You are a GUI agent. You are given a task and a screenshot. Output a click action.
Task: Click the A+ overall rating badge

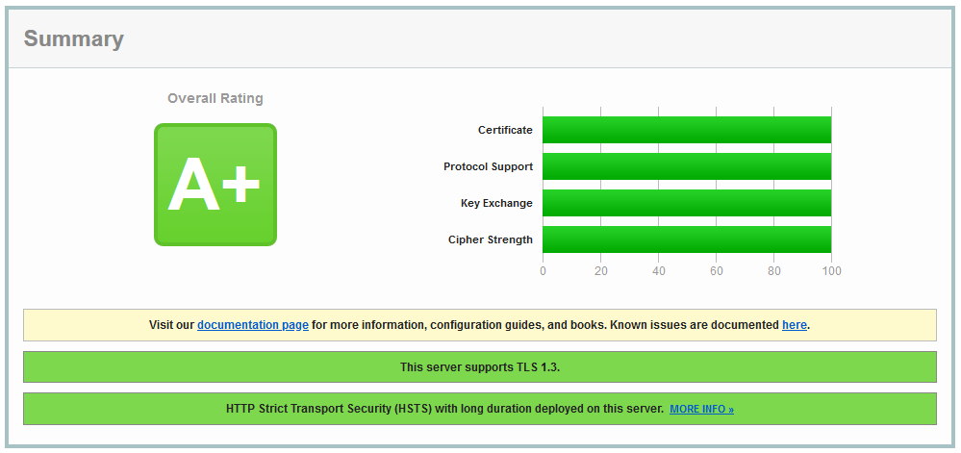coord(215,185)
